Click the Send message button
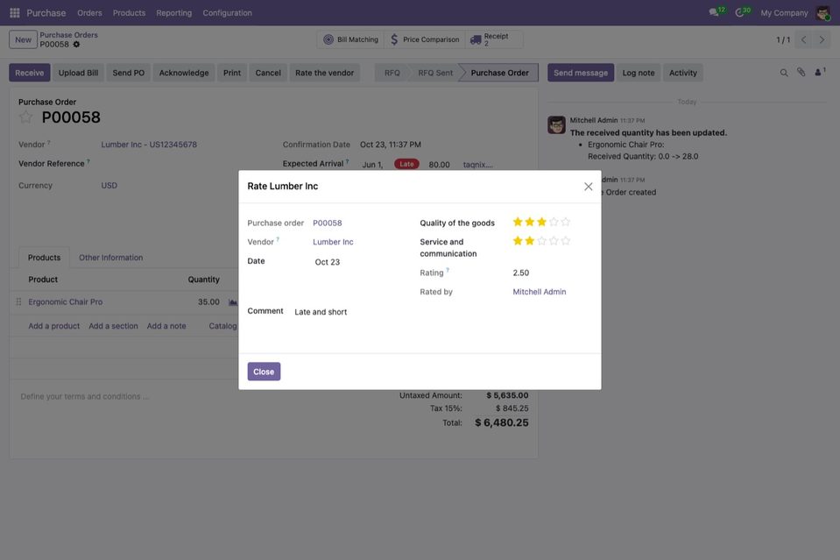Screen dimensions: 840x560 click(x=581, y=73)
